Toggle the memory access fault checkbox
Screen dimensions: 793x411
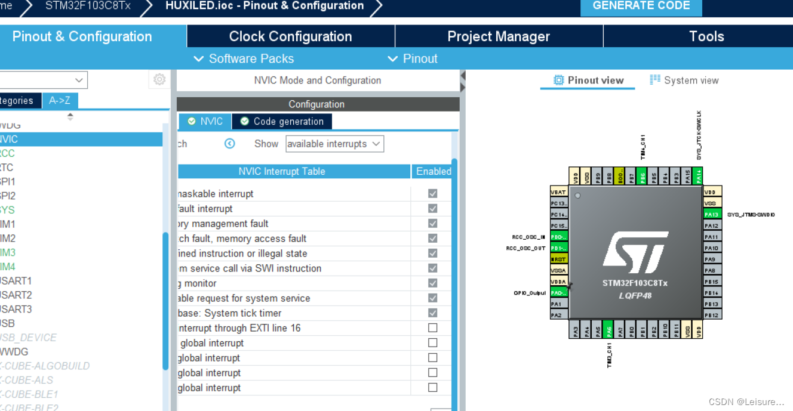[x=432, y=238]
